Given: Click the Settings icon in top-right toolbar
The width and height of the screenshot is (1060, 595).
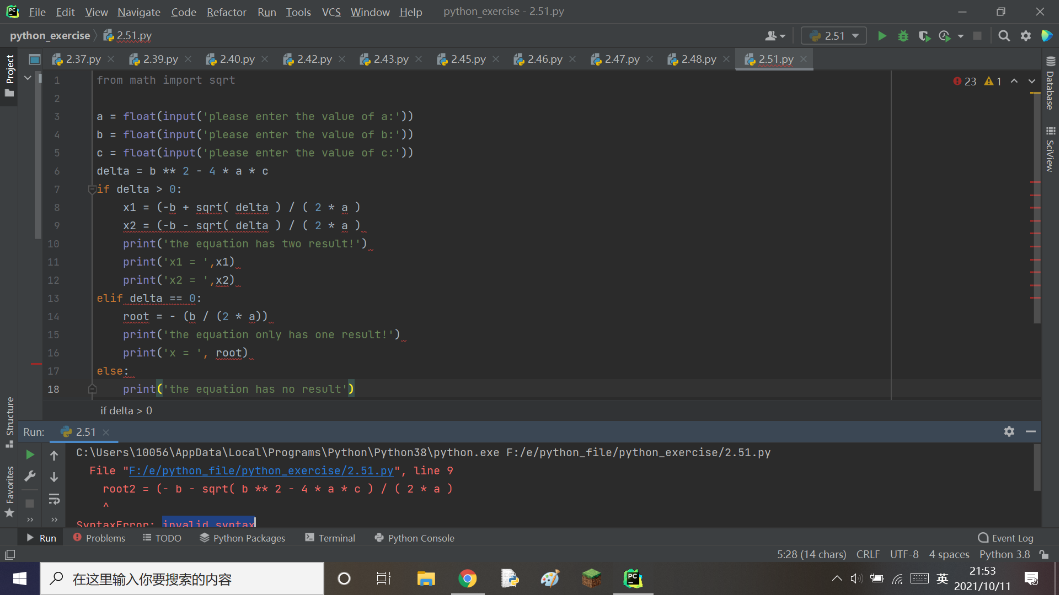Looking at the screenshot, I should (x=1025, y=35).
